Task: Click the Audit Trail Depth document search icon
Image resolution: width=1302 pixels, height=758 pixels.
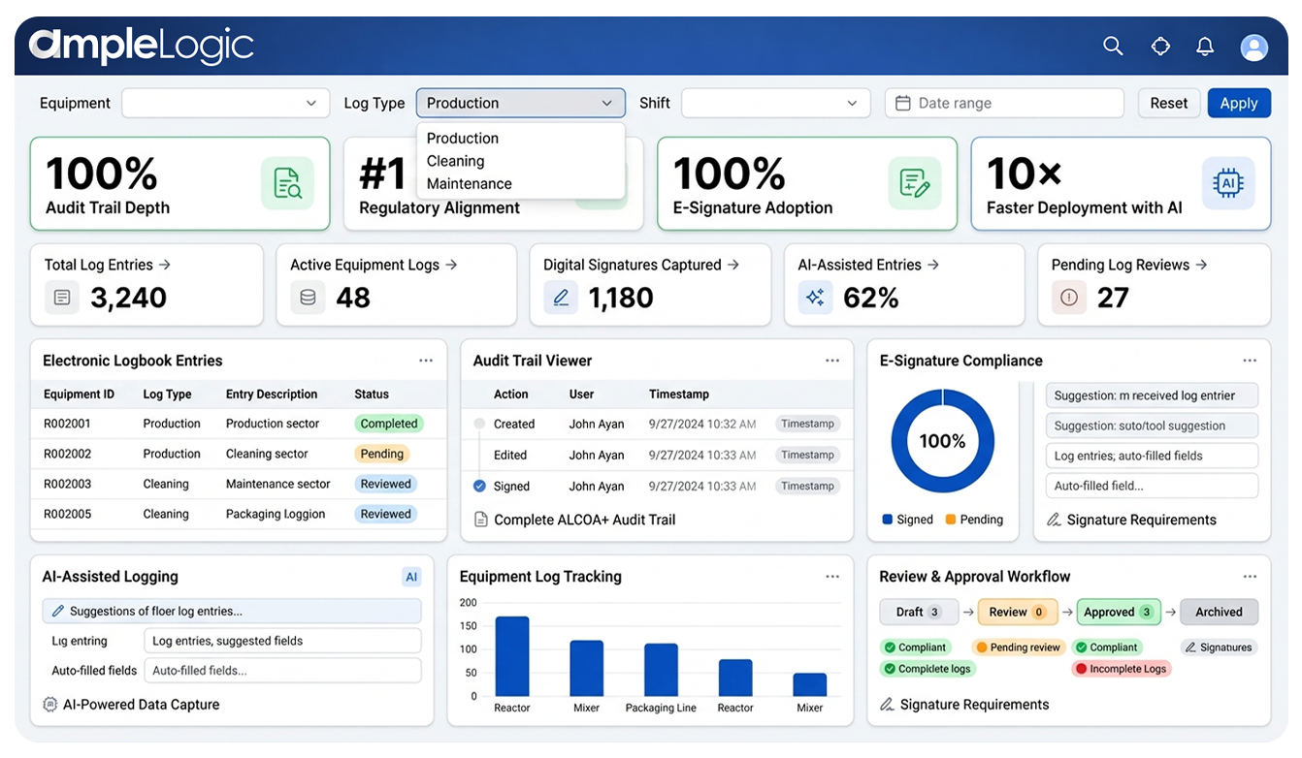Action: click(287, 183)
